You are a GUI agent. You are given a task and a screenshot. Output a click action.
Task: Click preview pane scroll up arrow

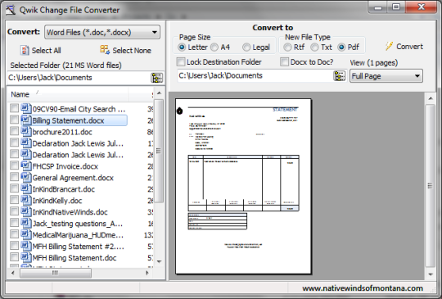(x=431, y=98)
